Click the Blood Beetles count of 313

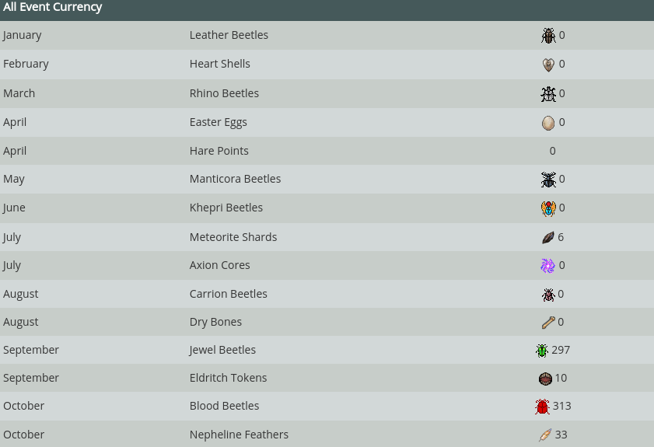(x=561, y=406)
